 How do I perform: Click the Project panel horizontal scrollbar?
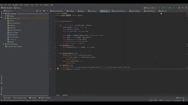tap(26, 96)
